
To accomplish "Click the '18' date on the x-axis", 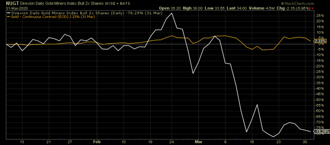I will pyautogui.click(x=150, y=142).
